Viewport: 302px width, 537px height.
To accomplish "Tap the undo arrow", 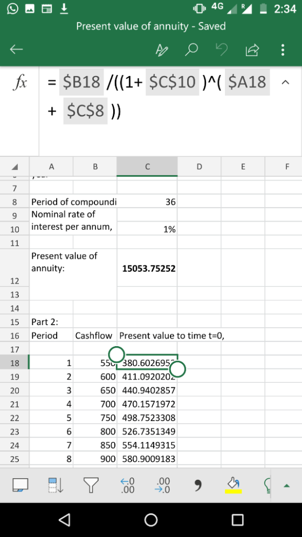I will coord(221,50).
